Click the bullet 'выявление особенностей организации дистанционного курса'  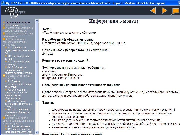click(94, 127)
